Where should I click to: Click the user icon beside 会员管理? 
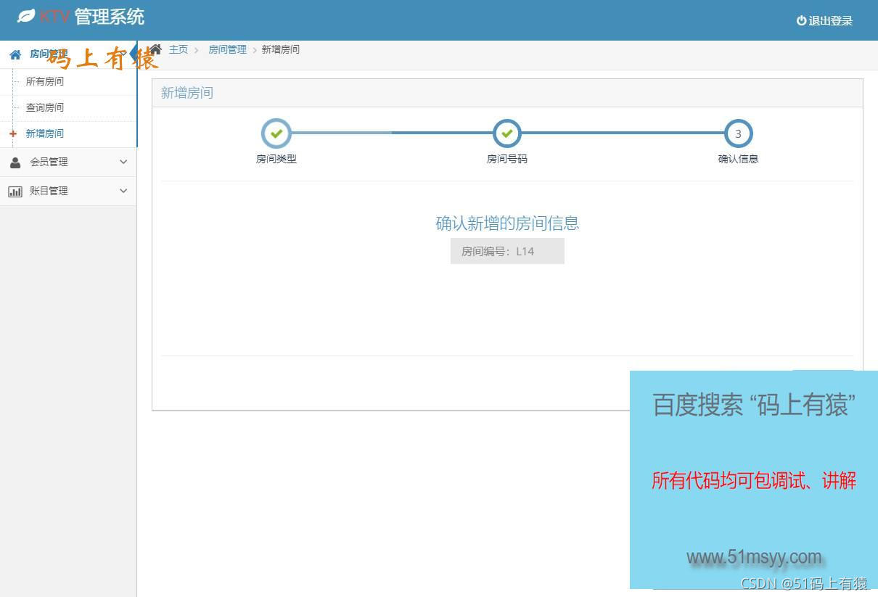[x=15, y=162]
